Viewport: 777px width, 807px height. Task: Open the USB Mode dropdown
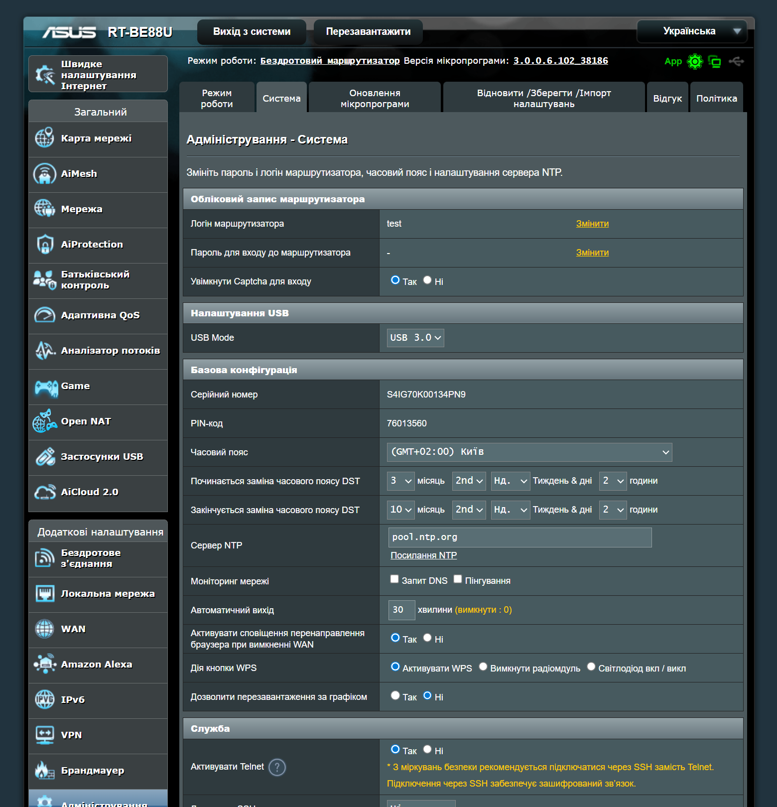pos(415,338)
